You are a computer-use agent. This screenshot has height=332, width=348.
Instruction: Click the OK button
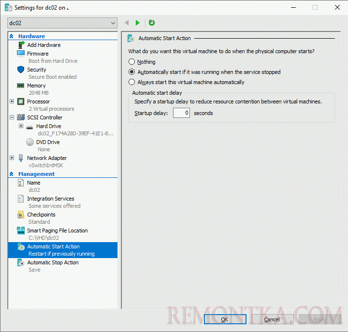225,319
